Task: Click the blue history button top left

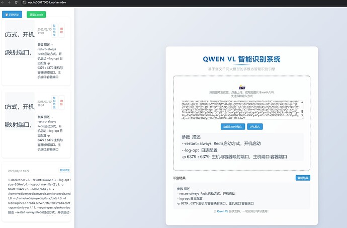Action: point(12,15)
